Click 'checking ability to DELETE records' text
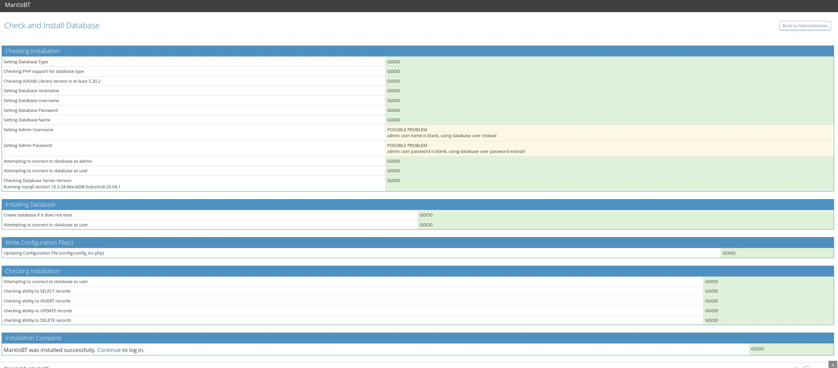The image size is (838, 368). pyautogui.click(x=37, y=320)
